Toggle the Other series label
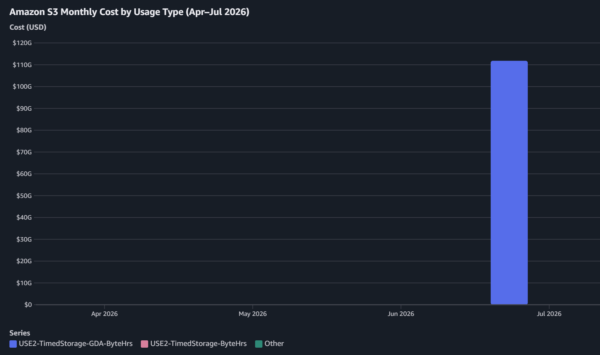The width and height of the screenshot is (600, 355). (x=274, y=343)
